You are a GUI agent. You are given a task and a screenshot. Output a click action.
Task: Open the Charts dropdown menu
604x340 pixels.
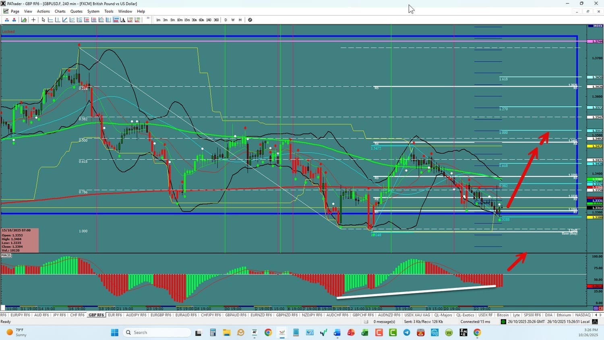point(60,11)
